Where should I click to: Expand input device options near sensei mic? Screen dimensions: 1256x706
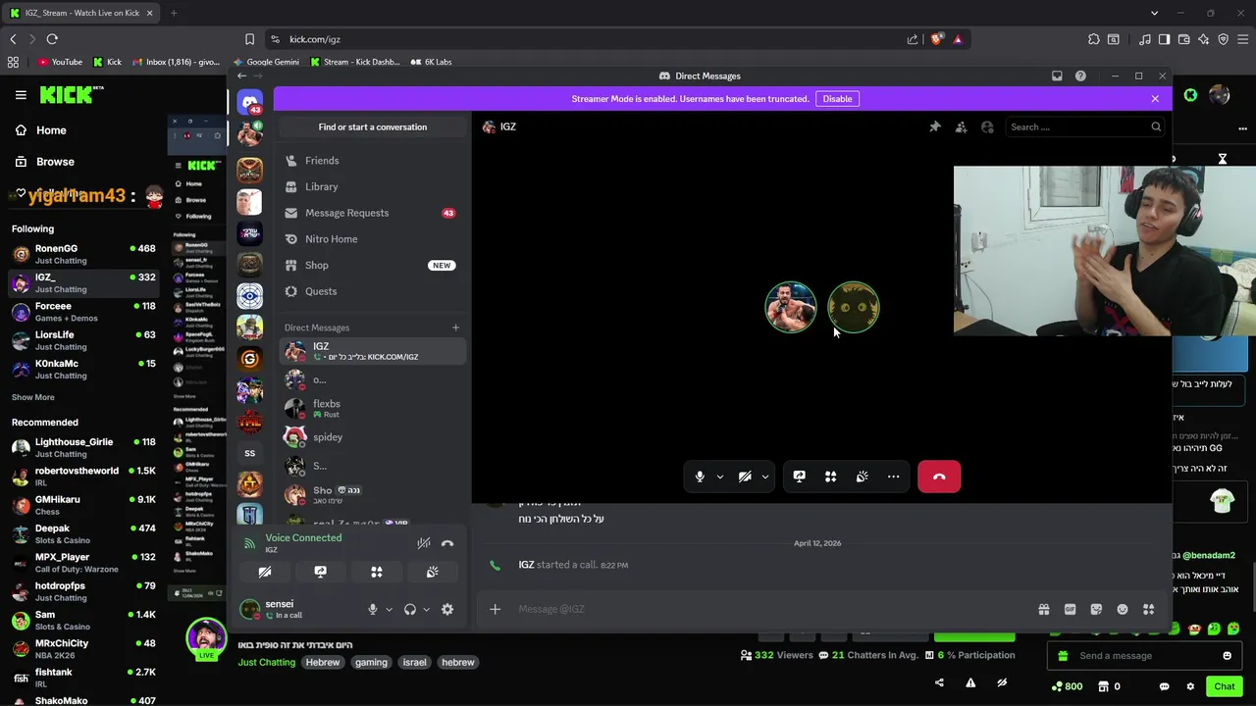pyautogui.click(x=389, y=609)
